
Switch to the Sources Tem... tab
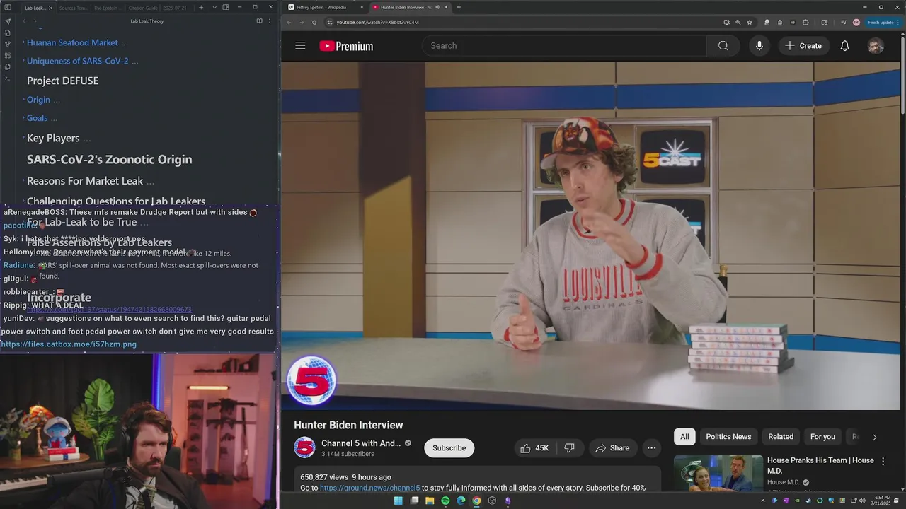(73, 8)
